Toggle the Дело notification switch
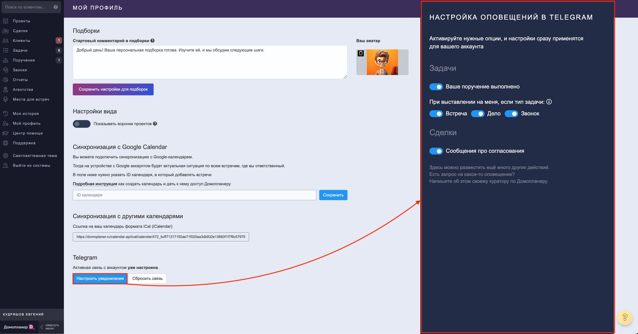The width and height of the screenshot is (638, 334). [478, 114]
